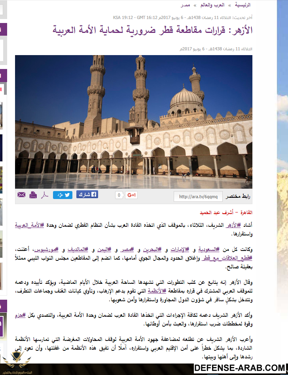Open the PDF version icon
Viewport: 288px width, 375px height.
[45, 195]
